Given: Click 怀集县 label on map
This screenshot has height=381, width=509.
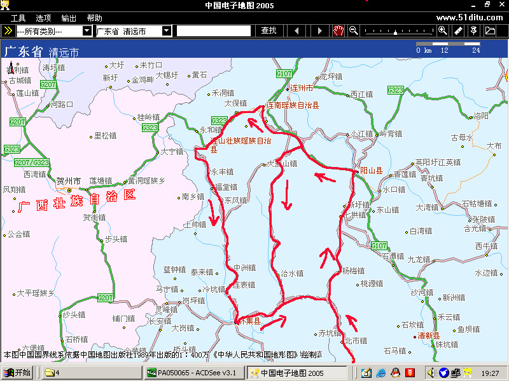Looking at the screenshot, I should (x=250, y=321).
